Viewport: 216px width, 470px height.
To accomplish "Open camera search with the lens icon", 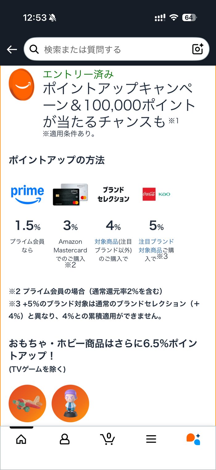I will (x=197, y=49).
